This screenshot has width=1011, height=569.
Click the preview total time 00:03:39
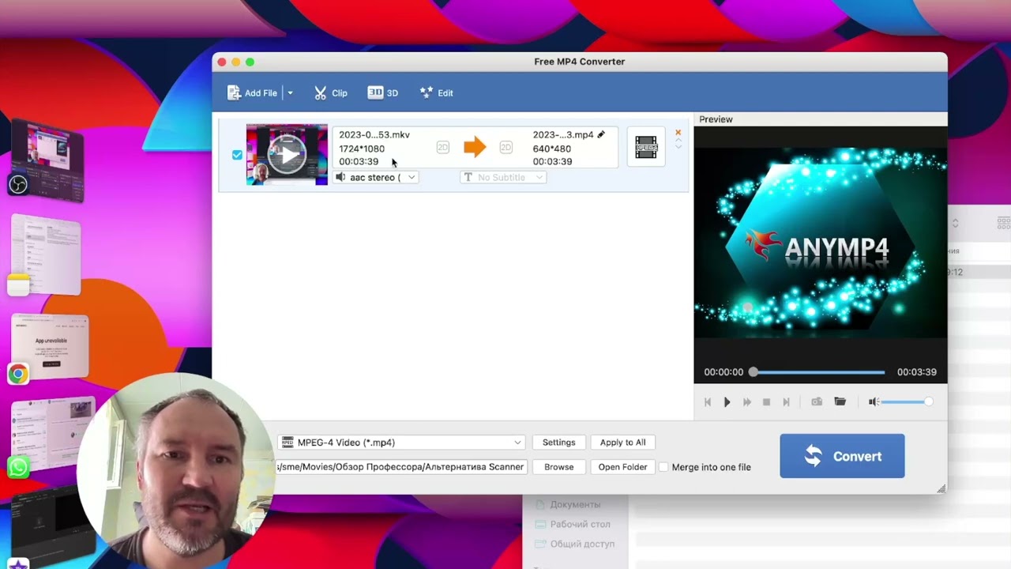pos(917,372)
